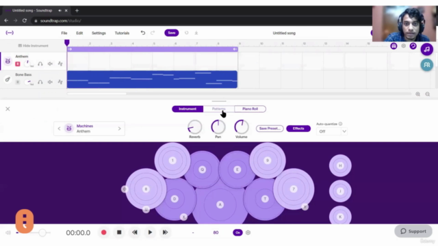Click the sync icon next to Save

pyautogui.click(x=186, y=33)
